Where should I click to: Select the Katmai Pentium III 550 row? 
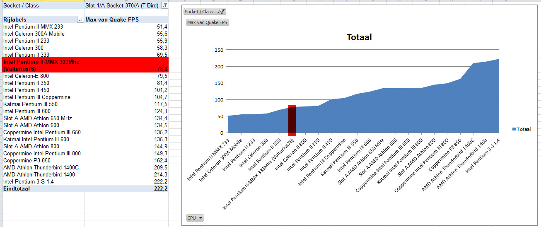(x=85, y=104)
